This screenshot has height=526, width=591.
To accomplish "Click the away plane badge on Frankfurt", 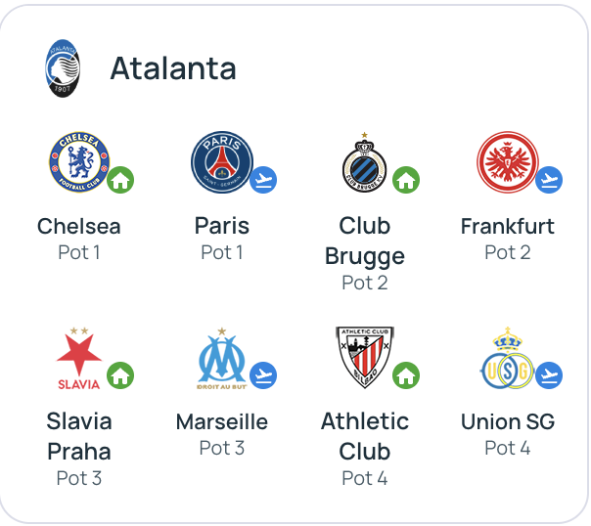I will (549, 180).
